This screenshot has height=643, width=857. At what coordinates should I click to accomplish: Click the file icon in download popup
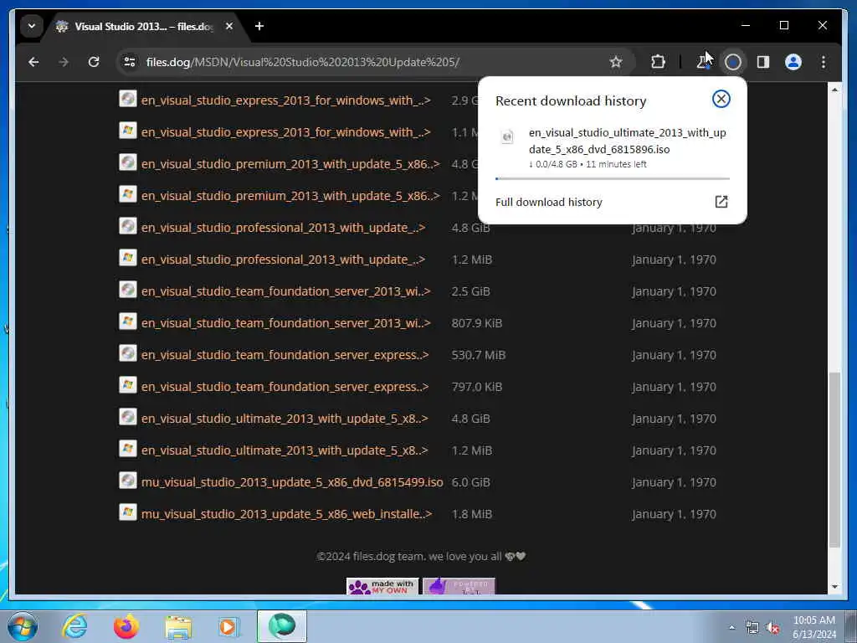[x=507, y=136]
